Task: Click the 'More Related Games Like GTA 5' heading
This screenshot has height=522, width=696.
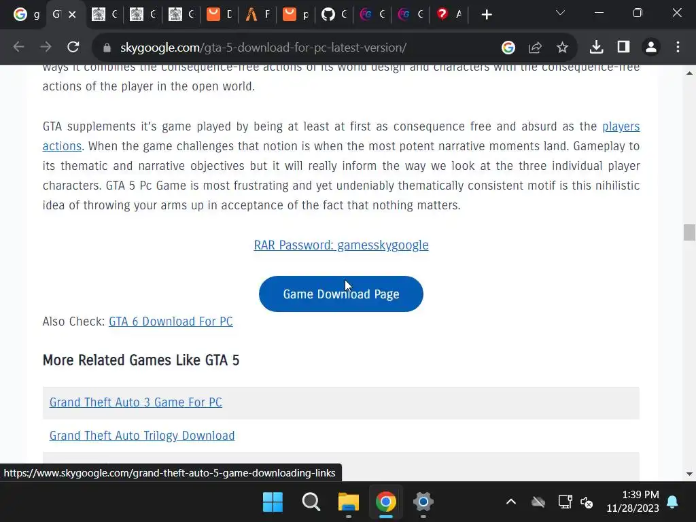Action: 141,360
